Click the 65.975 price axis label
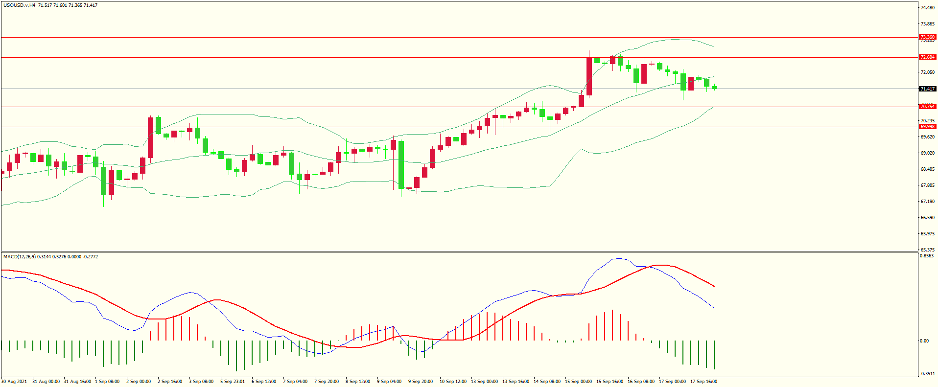 coord(927,234)
